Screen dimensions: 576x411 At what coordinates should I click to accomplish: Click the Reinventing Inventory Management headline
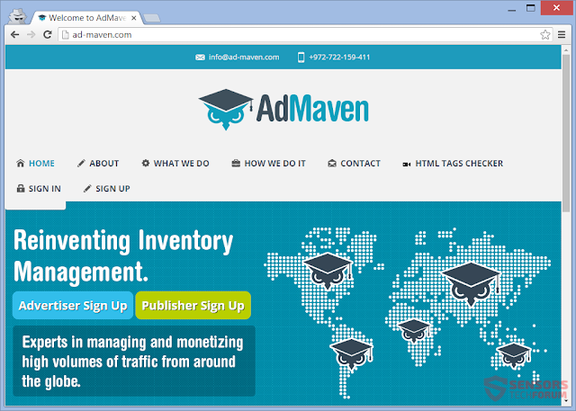pos(123,256)
